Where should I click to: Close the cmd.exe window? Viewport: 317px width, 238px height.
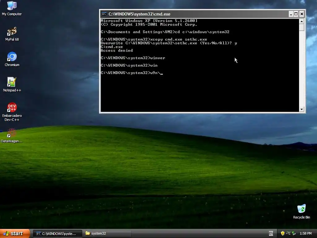pos(302,14)
